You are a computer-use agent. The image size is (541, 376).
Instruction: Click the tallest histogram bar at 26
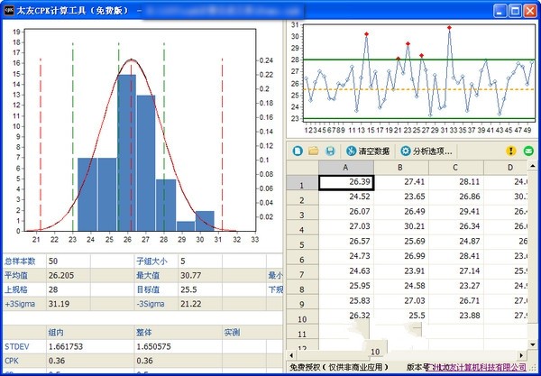point(126,152)
